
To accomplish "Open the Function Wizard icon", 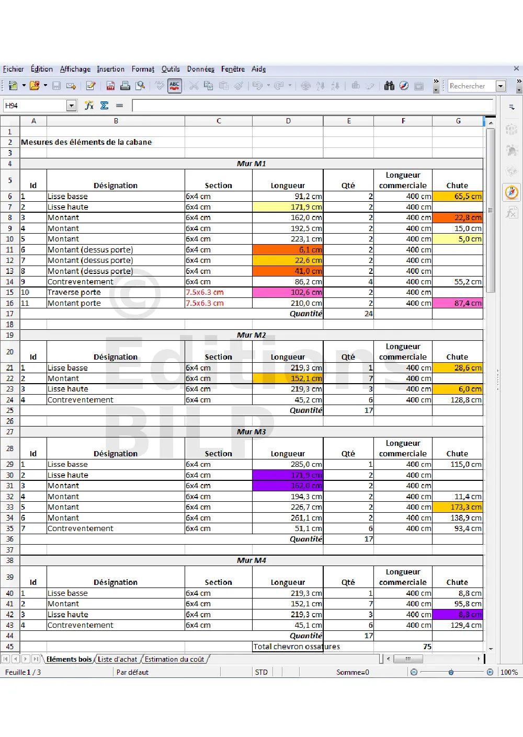I will [x=89, y=106].
